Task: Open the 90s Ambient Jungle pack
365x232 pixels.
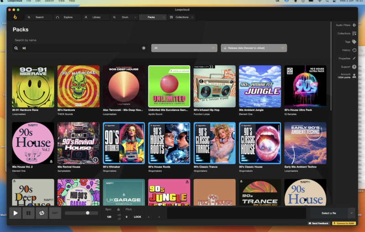Action: (260, 86)
